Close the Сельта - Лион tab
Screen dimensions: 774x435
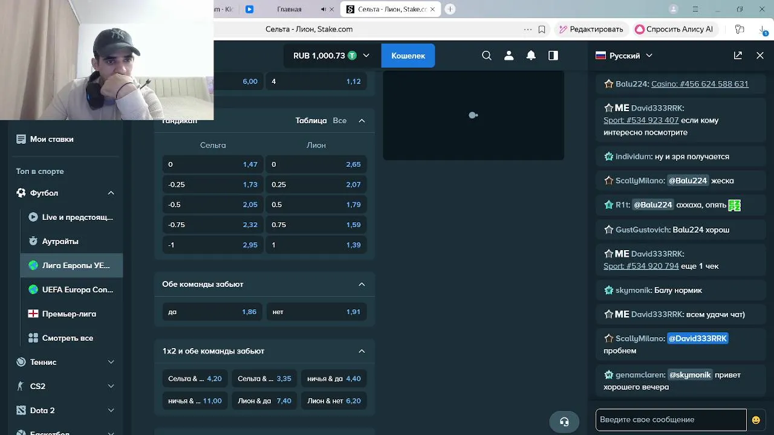pyautogui.click(x=432, y=9)
